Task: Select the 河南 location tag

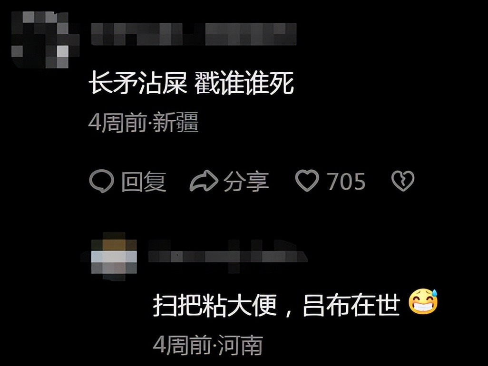Action: tap(240, 345)
